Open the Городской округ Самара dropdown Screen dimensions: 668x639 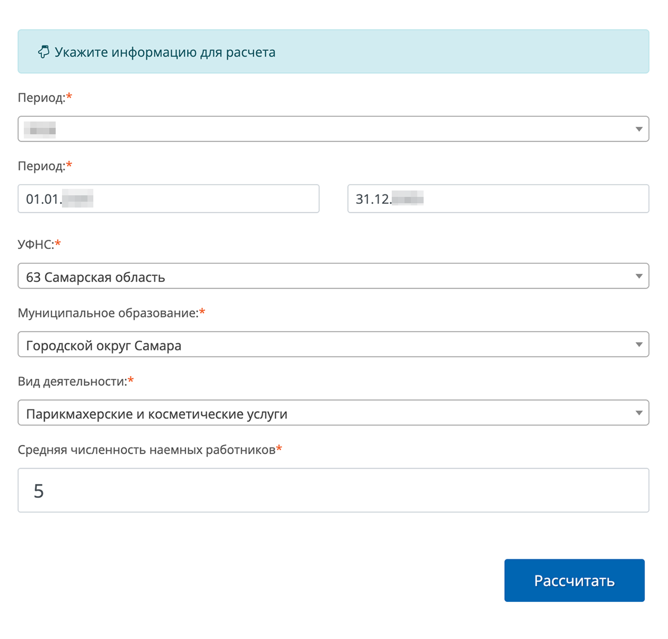pyautogui.click(x=334, y=344)
